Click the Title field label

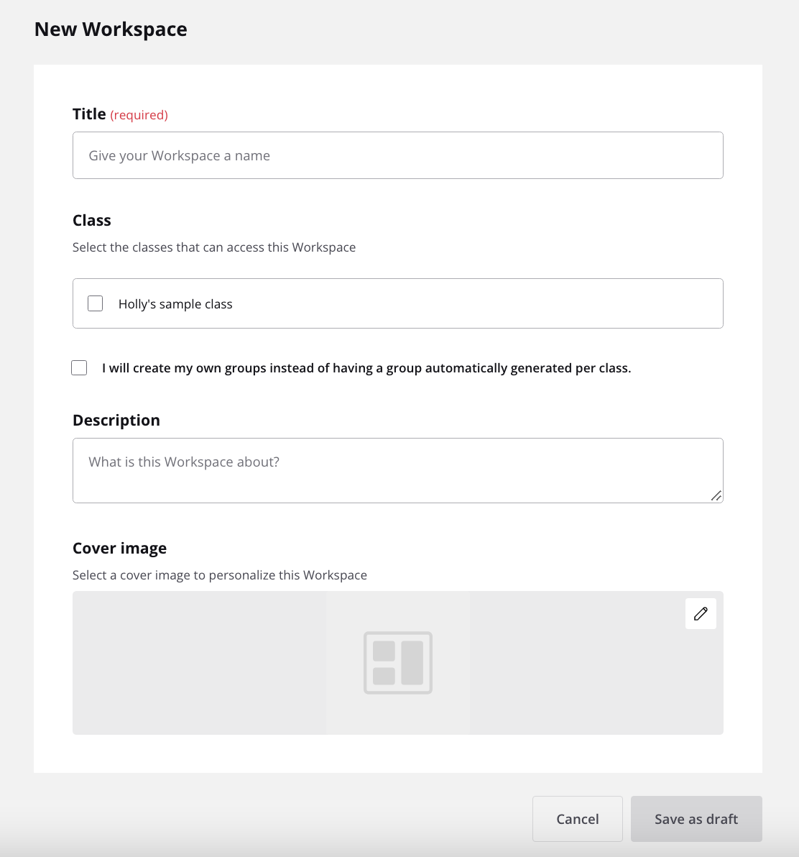click(x=89, y=114)
